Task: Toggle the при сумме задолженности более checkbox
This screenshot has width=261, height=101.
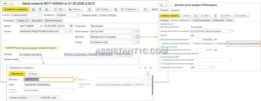Action: pos(162,50)
